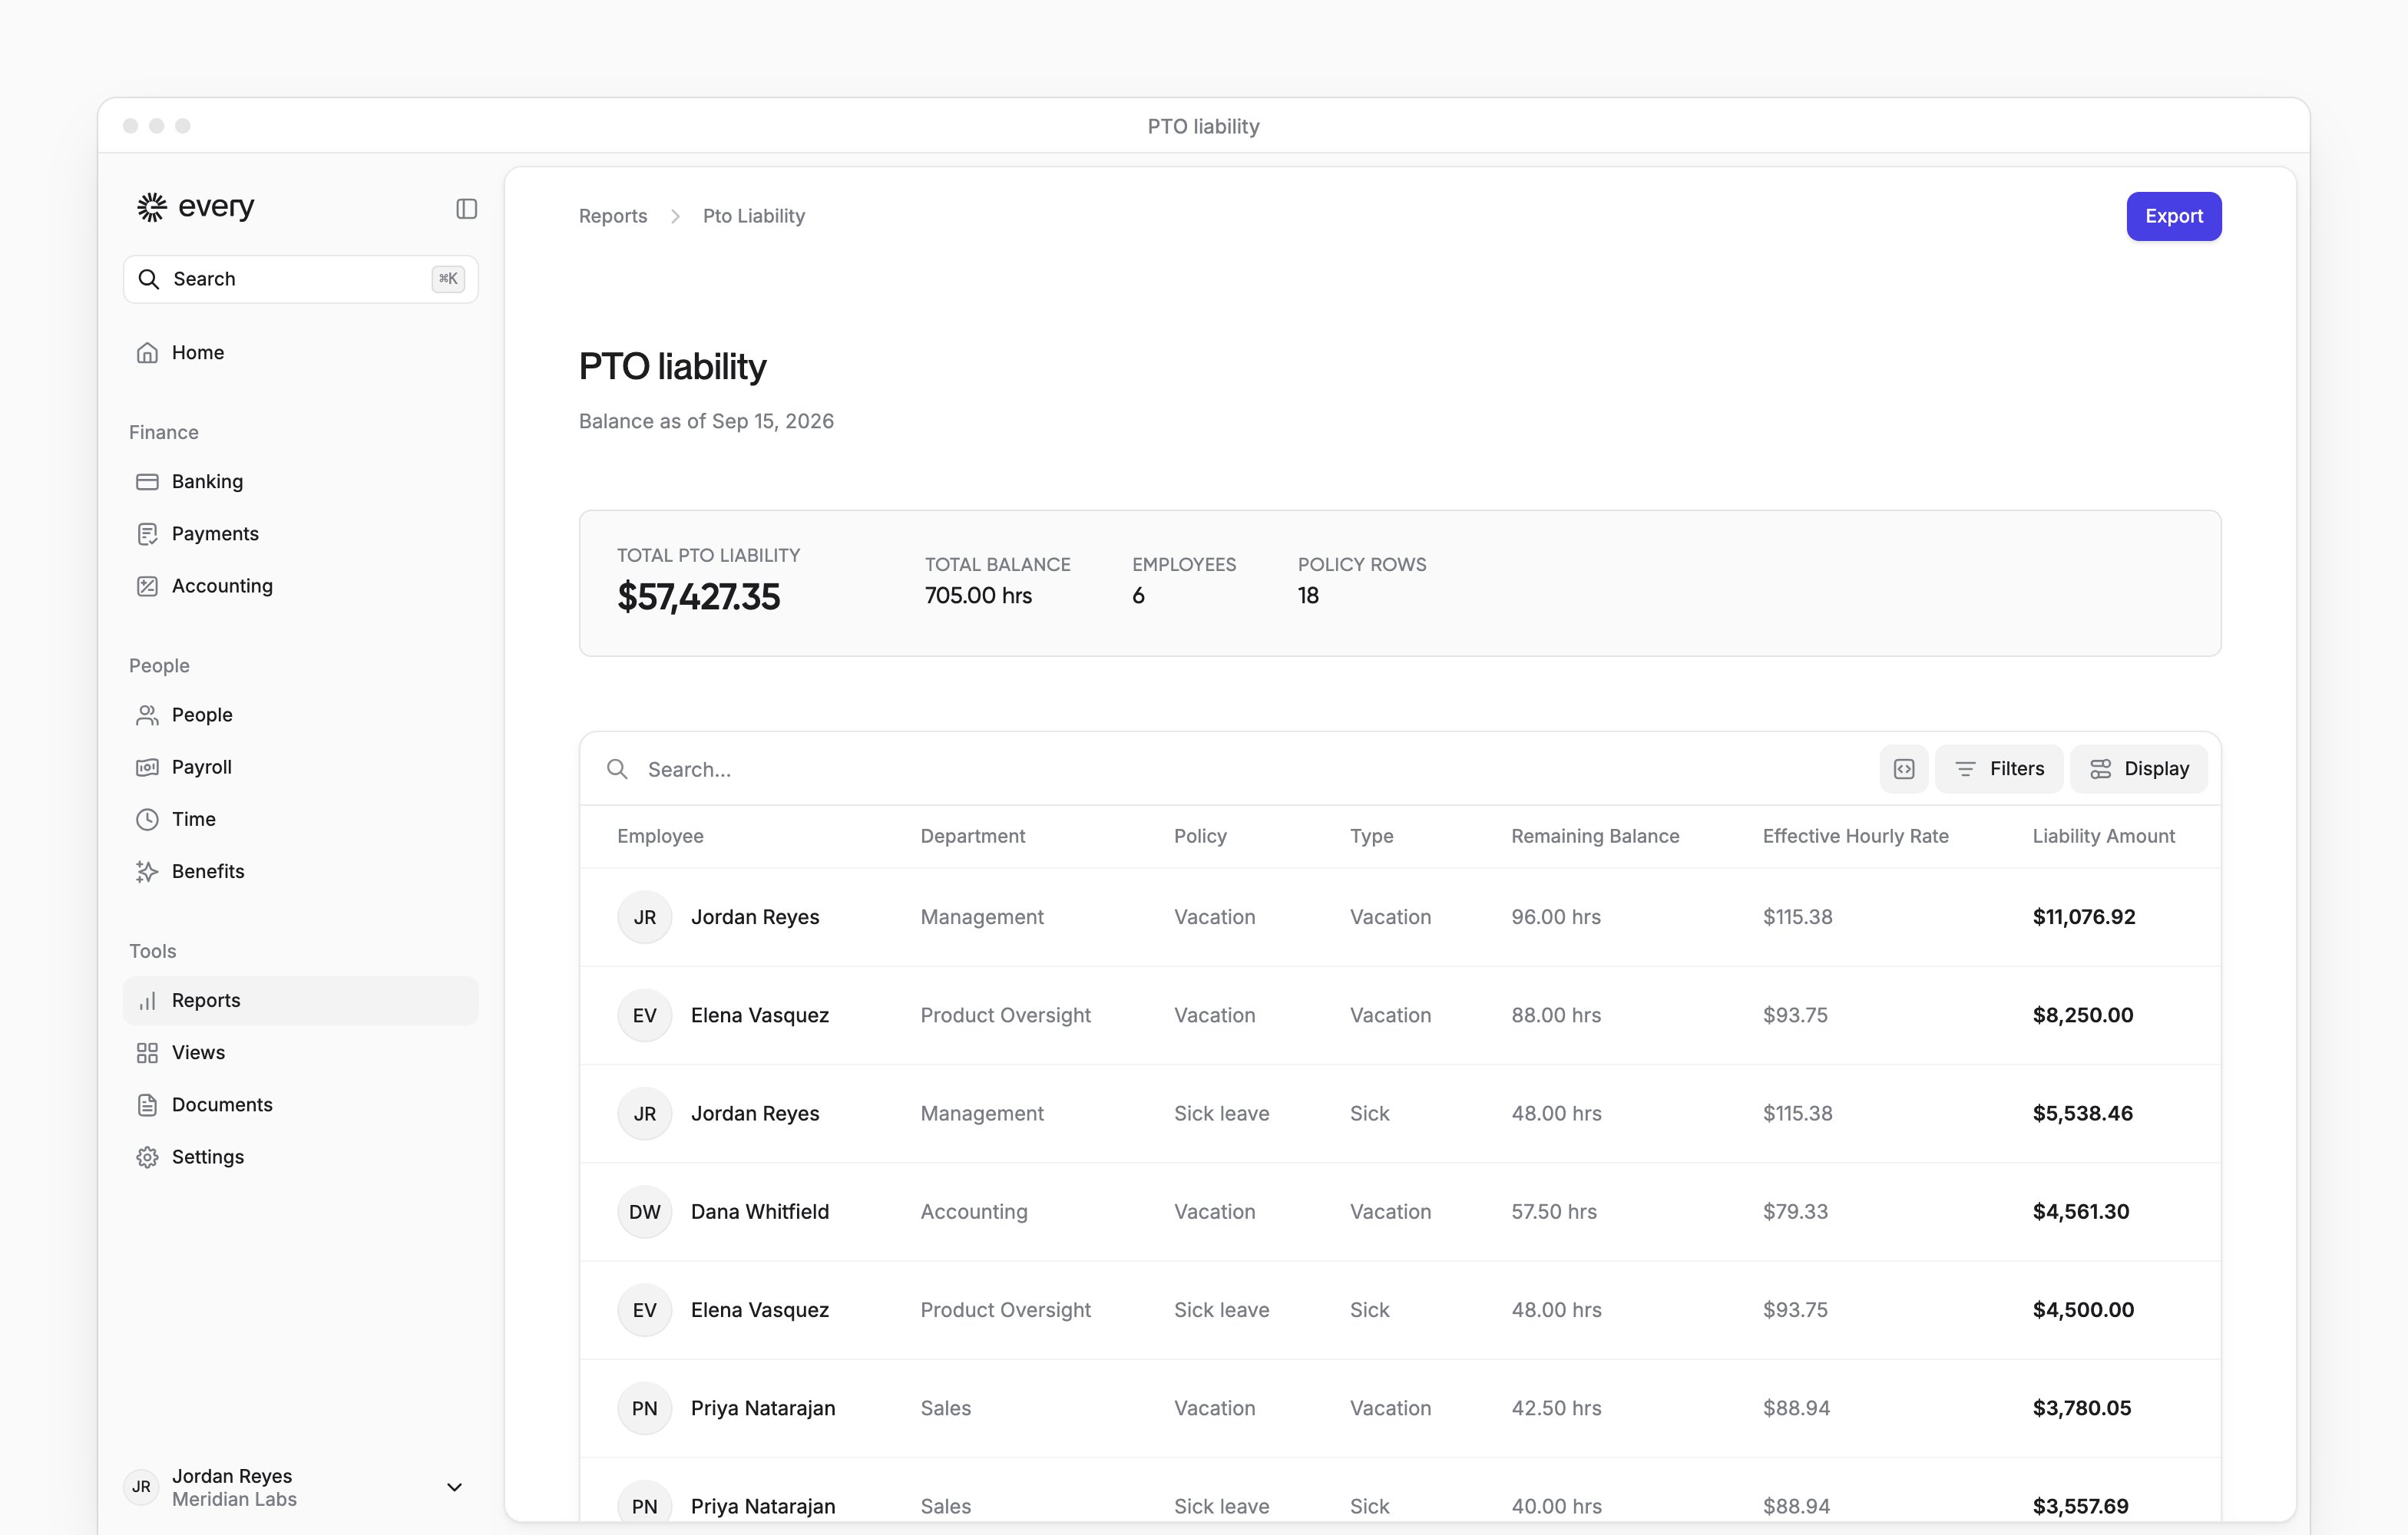Click the Accounting department cell
This screenshot has width=2408, height=1535.
point(974,1211)
